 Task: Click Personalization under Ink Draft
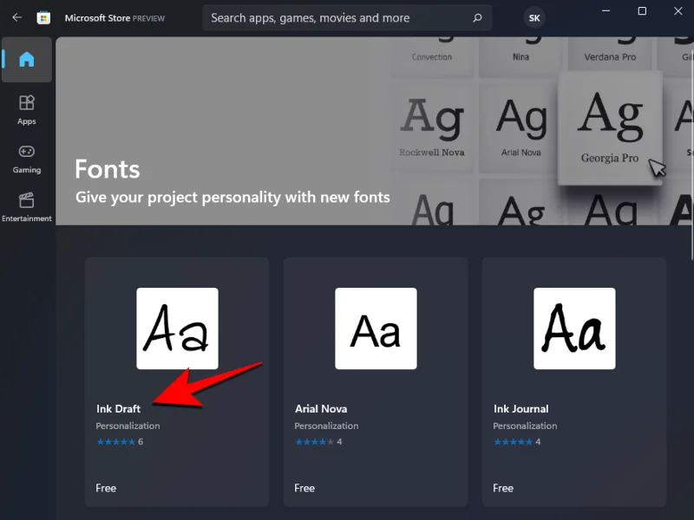tap(128, 426)
